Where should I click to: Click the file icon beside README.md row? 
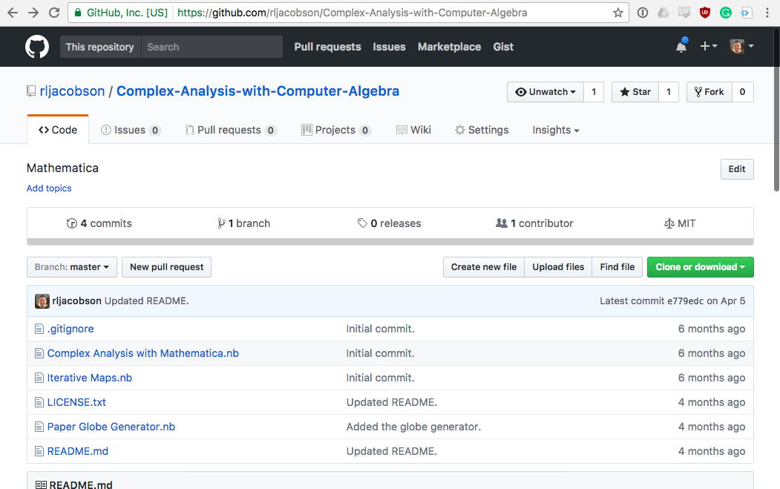(39, 451)
